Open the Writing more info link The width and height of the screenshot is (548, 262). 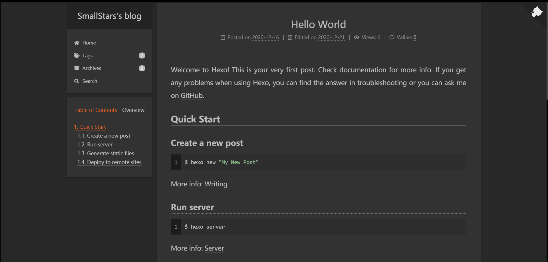click(x=216, y=184)
